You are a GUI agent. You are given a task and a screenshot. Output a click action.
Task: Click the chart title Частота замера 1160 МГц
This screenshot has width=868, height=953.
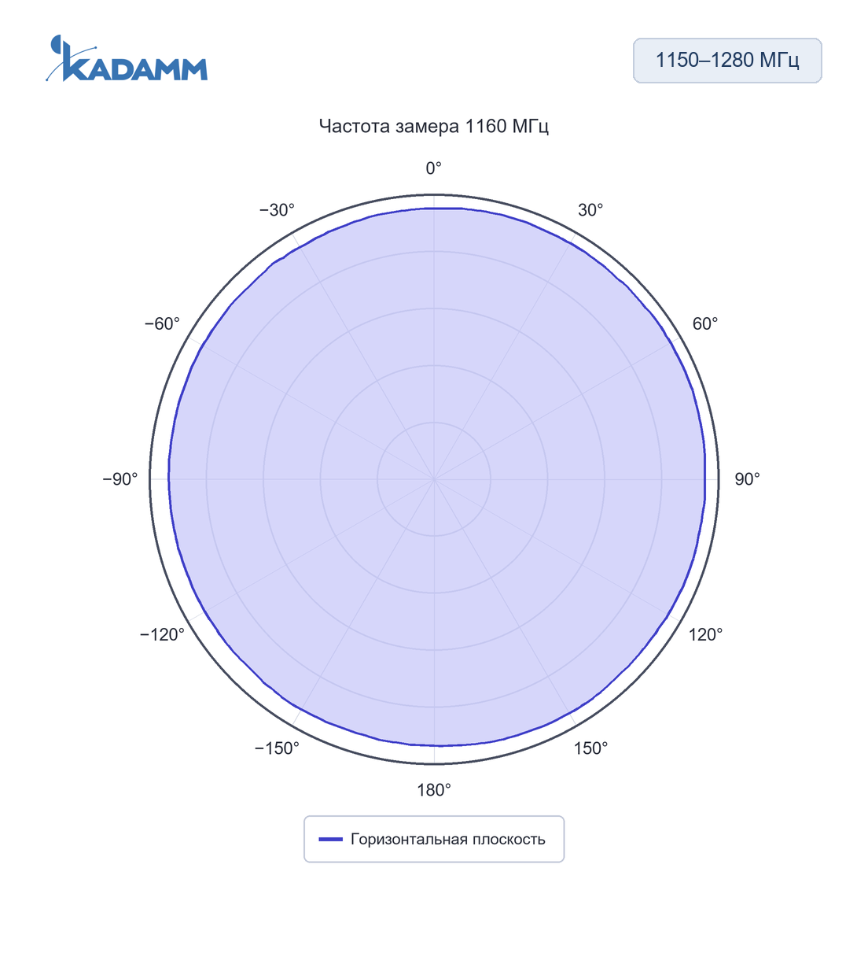(x=434, y=127)
